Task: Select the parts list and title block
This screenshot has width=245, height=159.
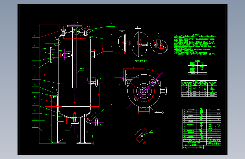Action: pos(201,129)
